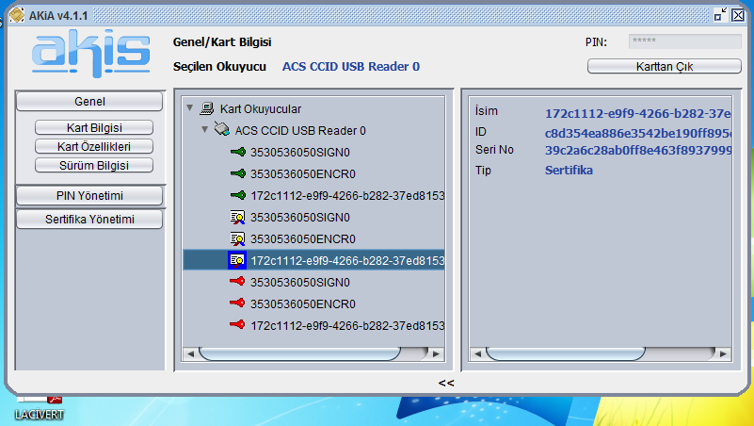754x426 pixels.
Task: Click green key icon beside first 3530536050ENCR0
Action: 238,173
